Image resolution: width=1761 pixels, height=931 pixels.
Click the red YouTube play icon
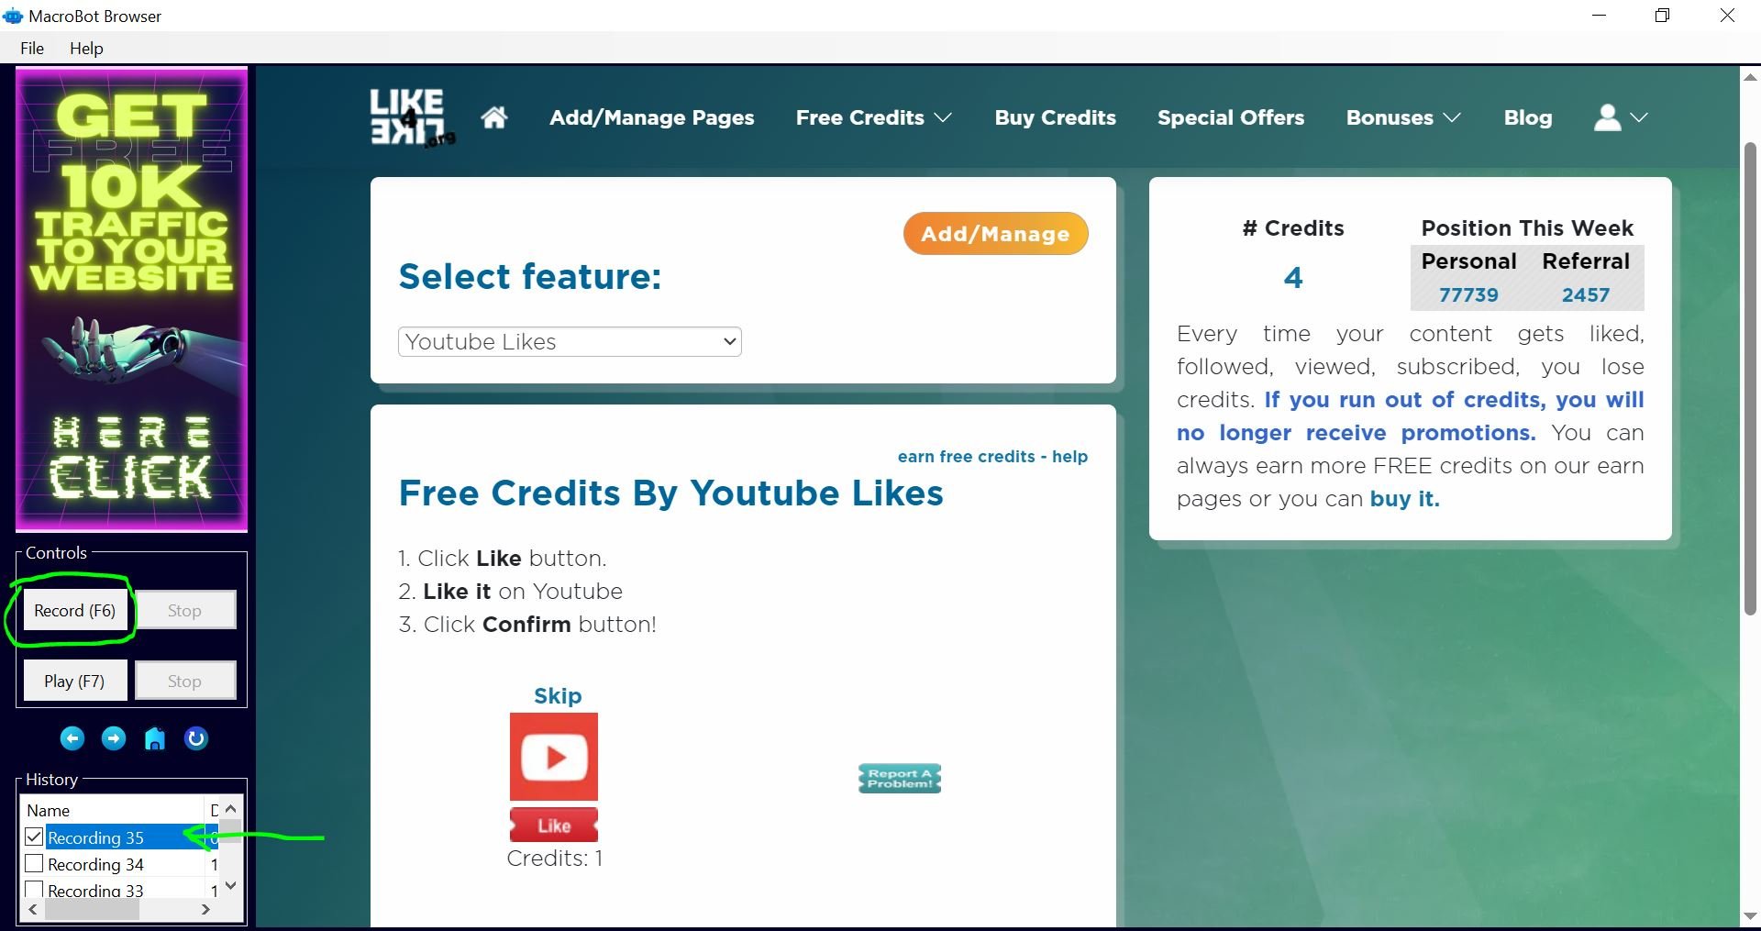(x=554, y=757)
